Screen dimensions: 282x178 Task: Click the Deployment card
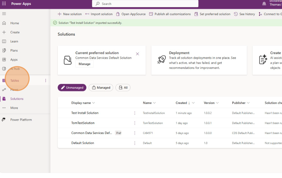coord(199,60)
